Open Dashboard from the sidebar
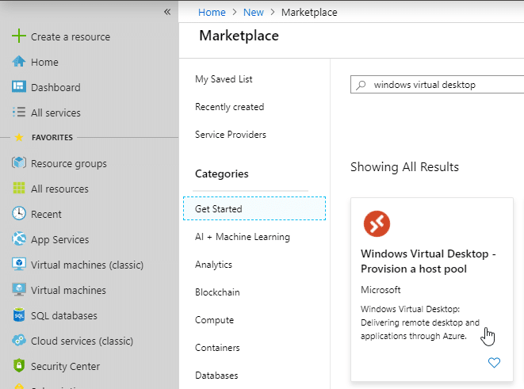The image size is (524, 389). tap(55, 87)
